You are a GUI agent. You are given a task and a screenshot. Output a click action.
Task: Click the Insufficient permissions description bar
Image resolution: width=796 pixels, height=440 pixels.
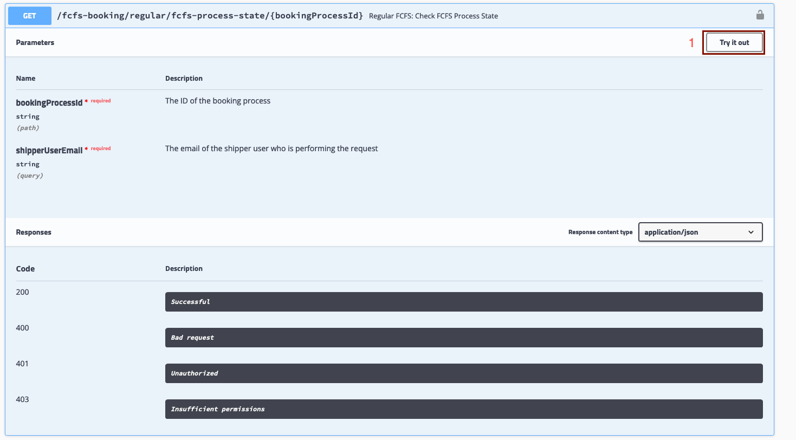[x=463, y=409]
